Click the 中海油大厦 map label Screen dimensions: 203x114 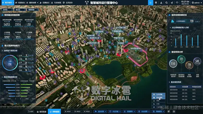tap(91, 35)
